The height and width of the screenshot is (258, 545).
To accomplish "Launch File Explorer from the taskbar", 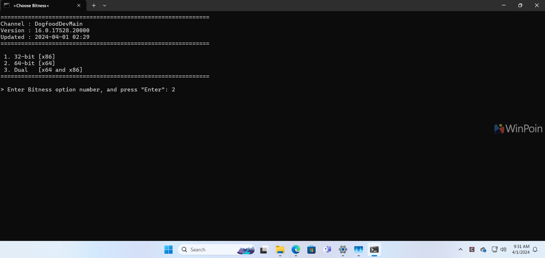I will click(280, 250).
